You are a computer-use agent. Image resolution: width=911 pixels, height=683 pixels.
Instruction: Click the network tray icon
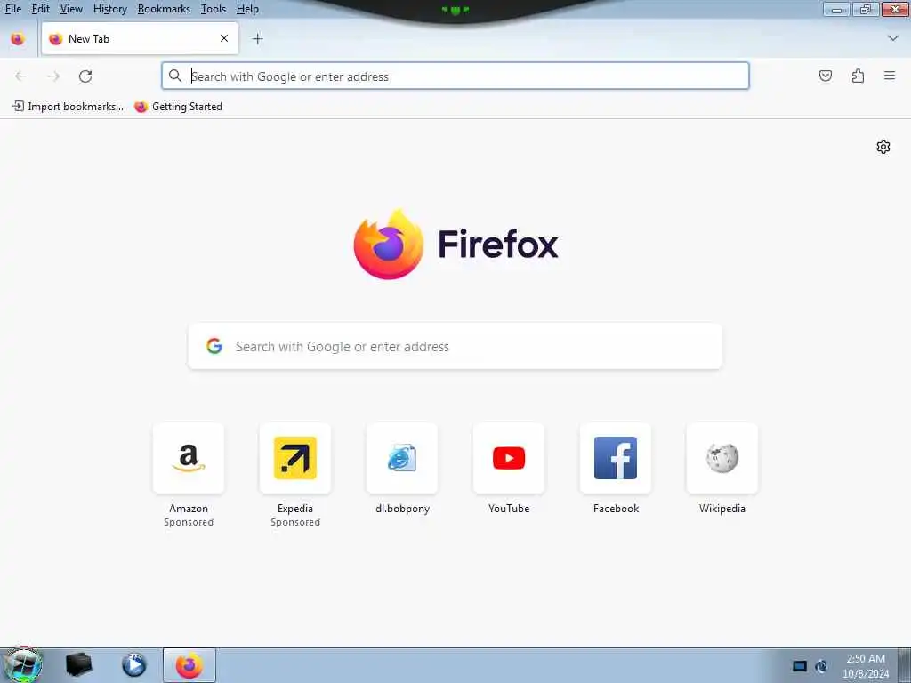click(x=821, y=665)
